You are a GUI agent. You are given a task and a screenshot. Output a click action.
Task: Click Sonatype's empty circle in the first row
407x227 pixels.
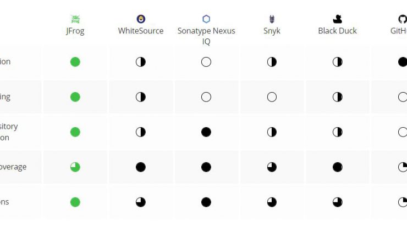pyautogui.click(x=206, y=62)
